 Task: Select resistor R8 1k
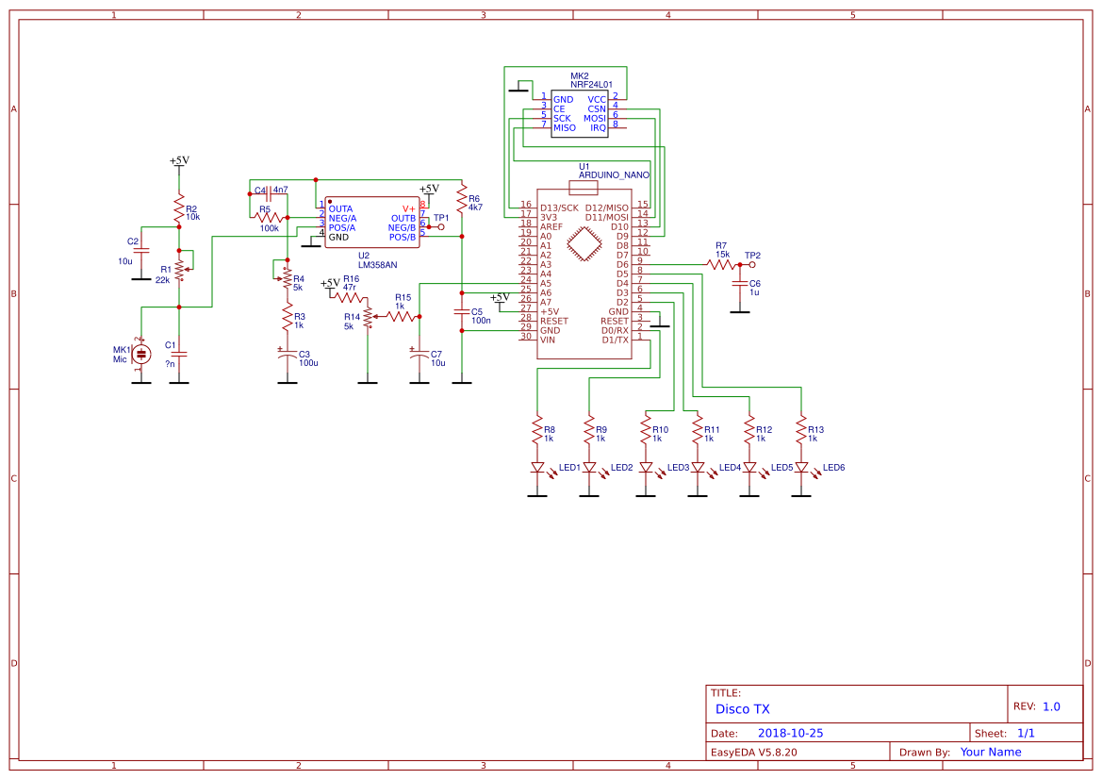537,430
